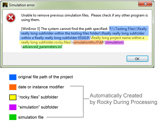
Task: Click the '[WinError 3]' text
Action: tap(30, 29)
